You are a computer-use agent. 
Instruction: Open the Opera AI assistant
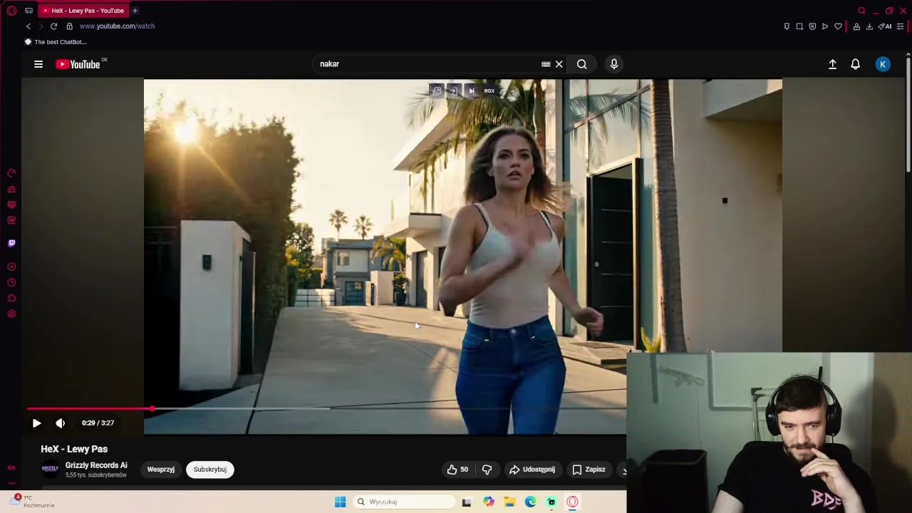885,26
